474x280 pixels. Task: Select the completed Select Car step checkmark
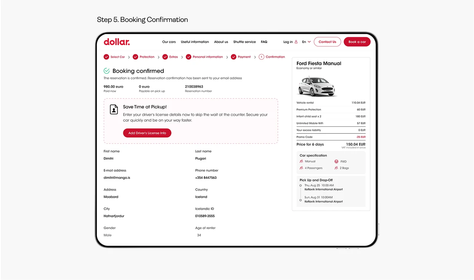[x=106, y=57]
